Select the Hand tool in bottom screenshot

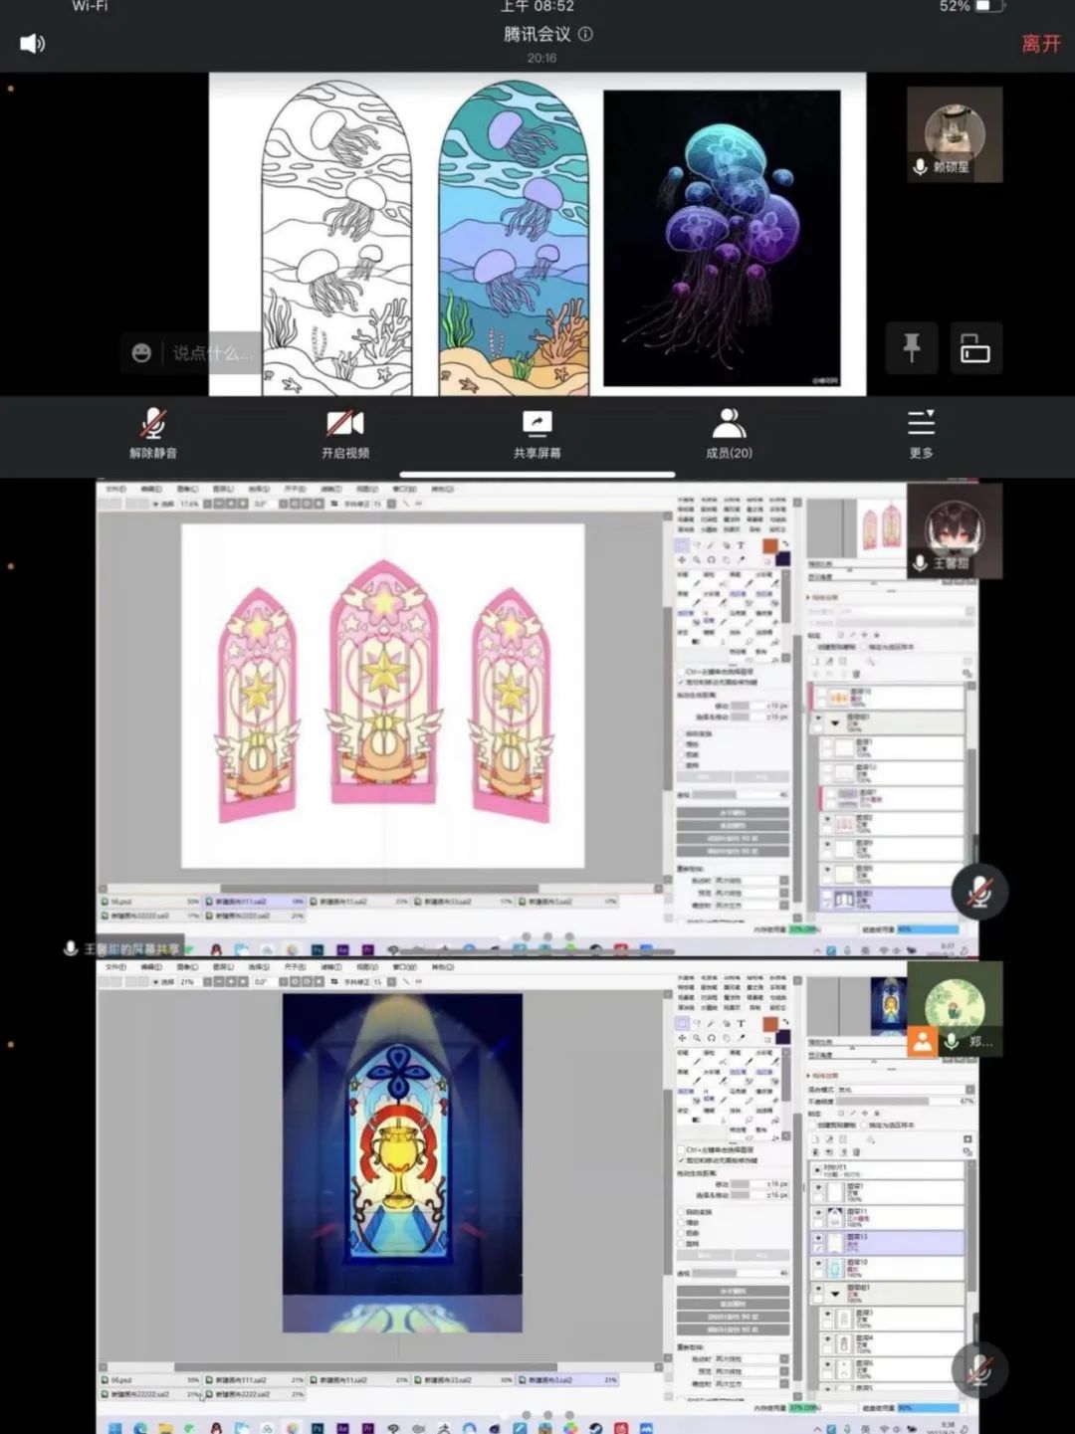(x=726, y=1037)
